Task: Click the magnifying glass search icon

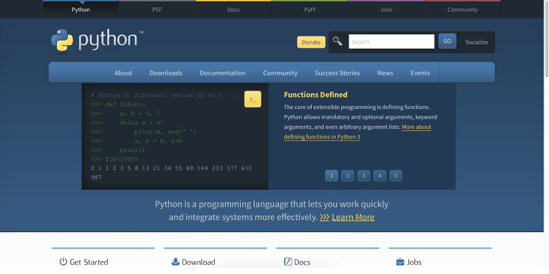Action: 338,41
